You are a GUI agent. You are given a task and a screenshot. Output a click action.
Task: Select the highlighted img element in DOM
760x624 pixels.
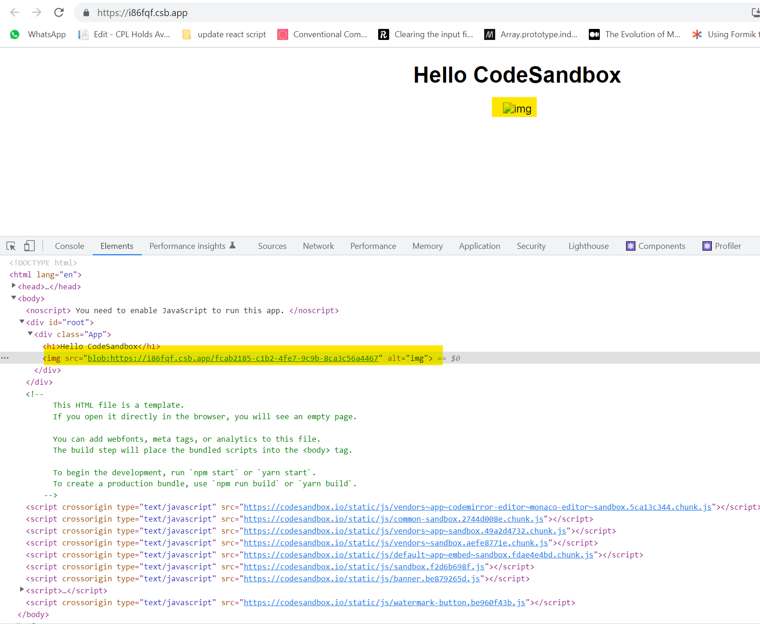click(x=53, y=358)
